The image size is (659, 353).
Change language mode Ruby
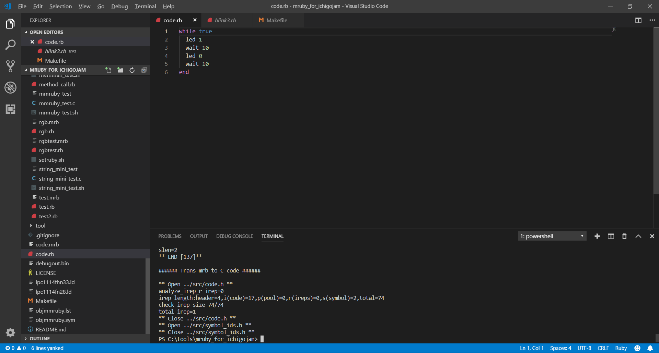[621, 348]
